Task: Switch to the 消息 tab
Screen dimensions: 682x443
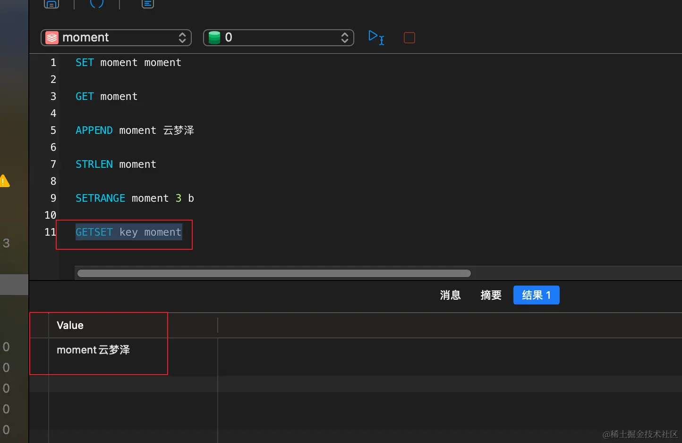Action: pyautogui.click(x=450, y=295)
